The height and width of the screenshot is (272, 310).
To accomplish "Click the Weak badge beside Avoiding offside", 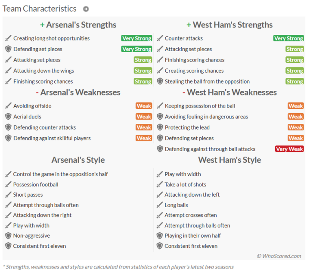I will [x=144, y=106].
